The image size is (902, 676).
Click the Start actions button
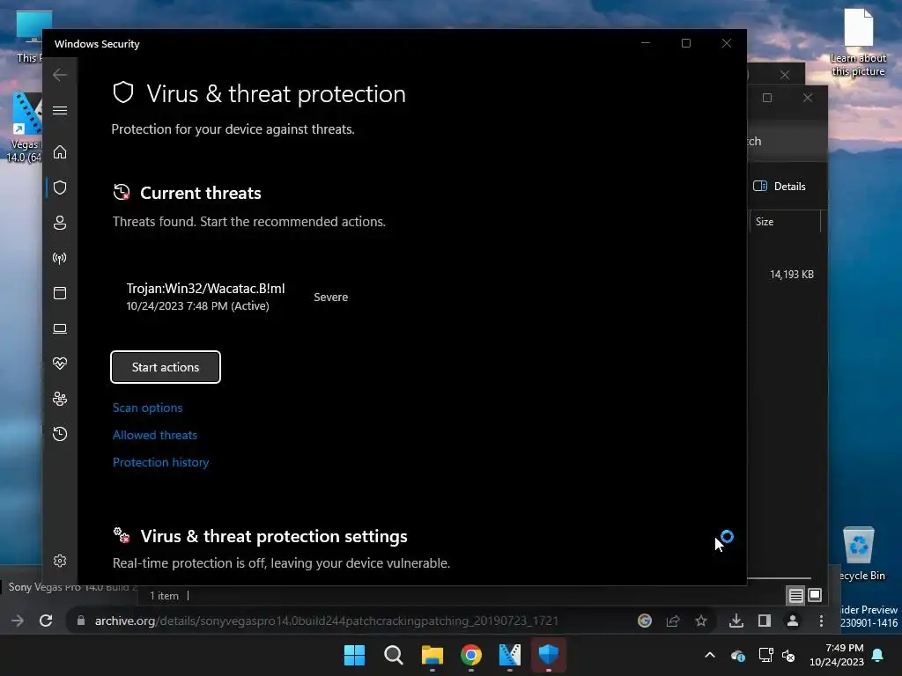pos(165,367)
